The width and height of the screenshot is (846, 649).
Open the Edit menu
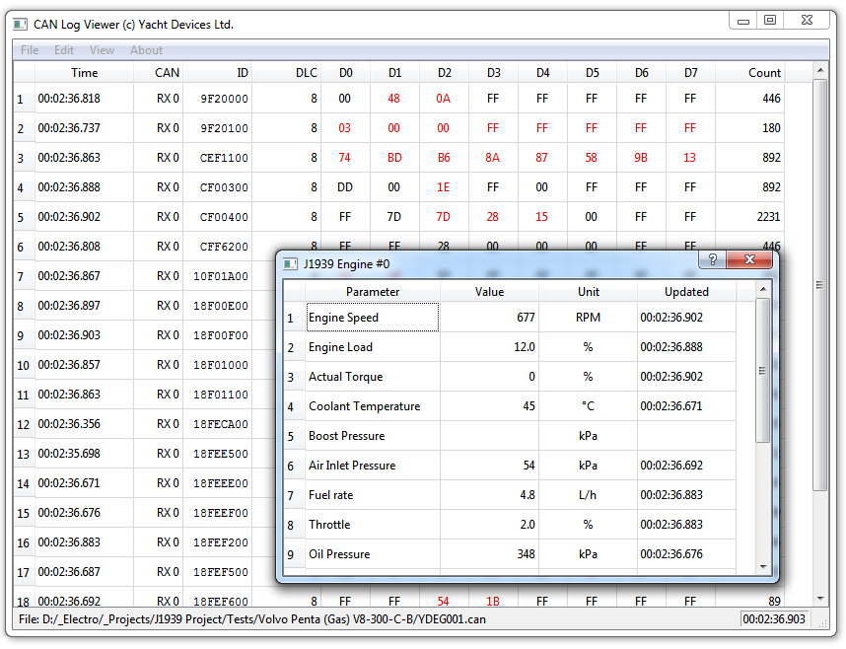64,50
